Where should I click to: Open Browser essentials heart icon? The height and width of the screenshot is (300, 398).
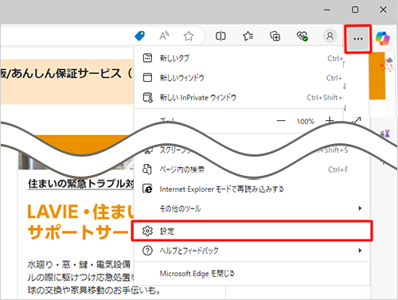coord(302,36)
